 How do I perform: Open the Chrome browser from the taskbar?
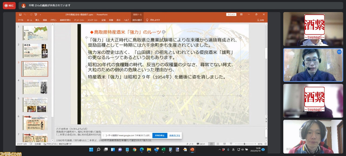tap(134, 150)
